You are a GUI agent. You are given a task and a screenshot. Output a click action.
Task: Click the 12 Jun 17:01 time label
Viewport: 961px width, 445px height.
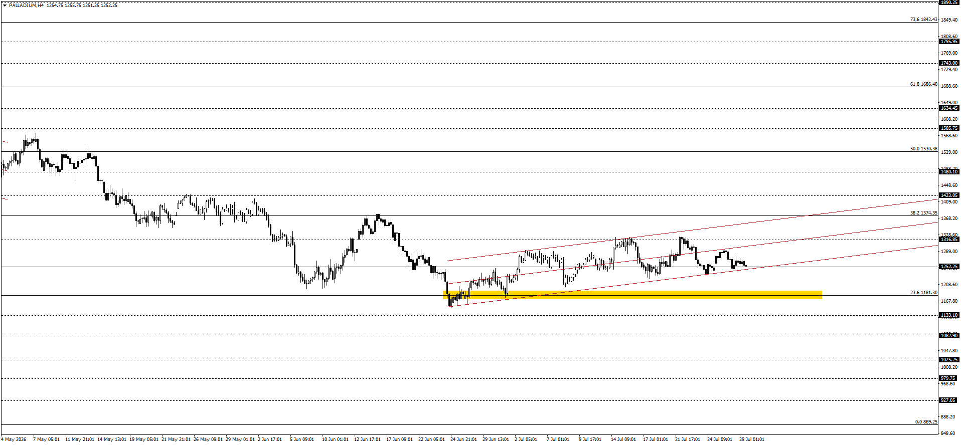(x=367, y=439)
